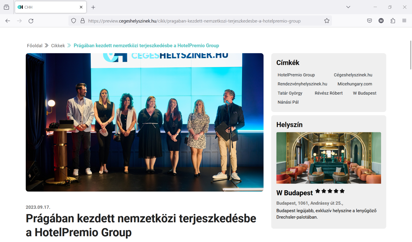412x242 pixels.
Task: Minimize the browser window
Action: pyautogui.click(x=375, y=7)
